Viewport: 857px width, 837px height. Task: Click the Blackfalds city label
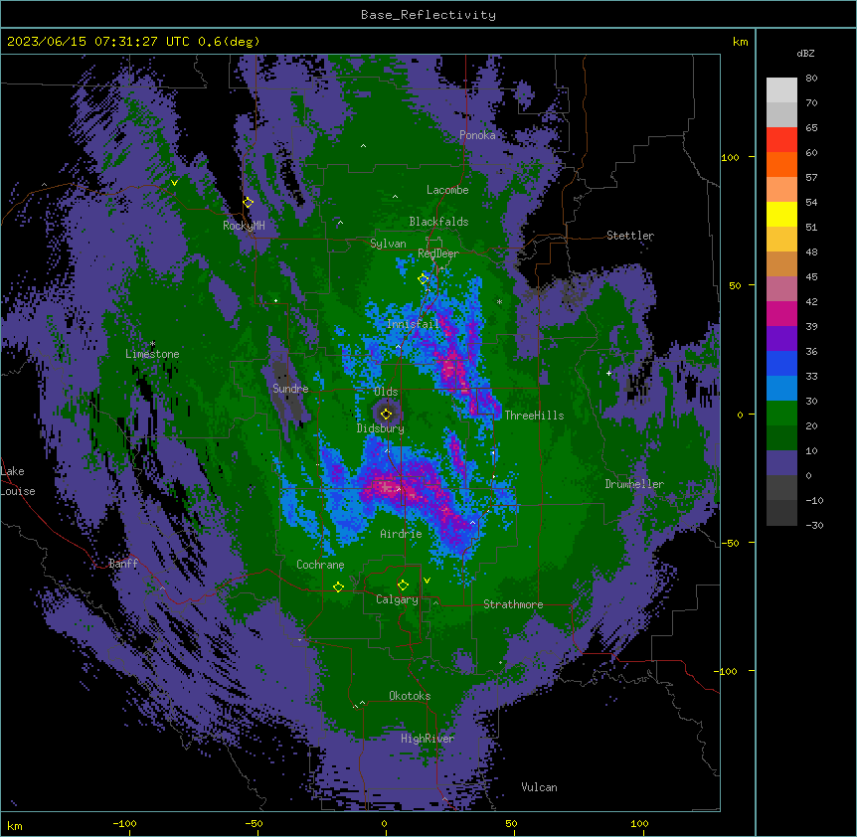click(x=438, y=222)
